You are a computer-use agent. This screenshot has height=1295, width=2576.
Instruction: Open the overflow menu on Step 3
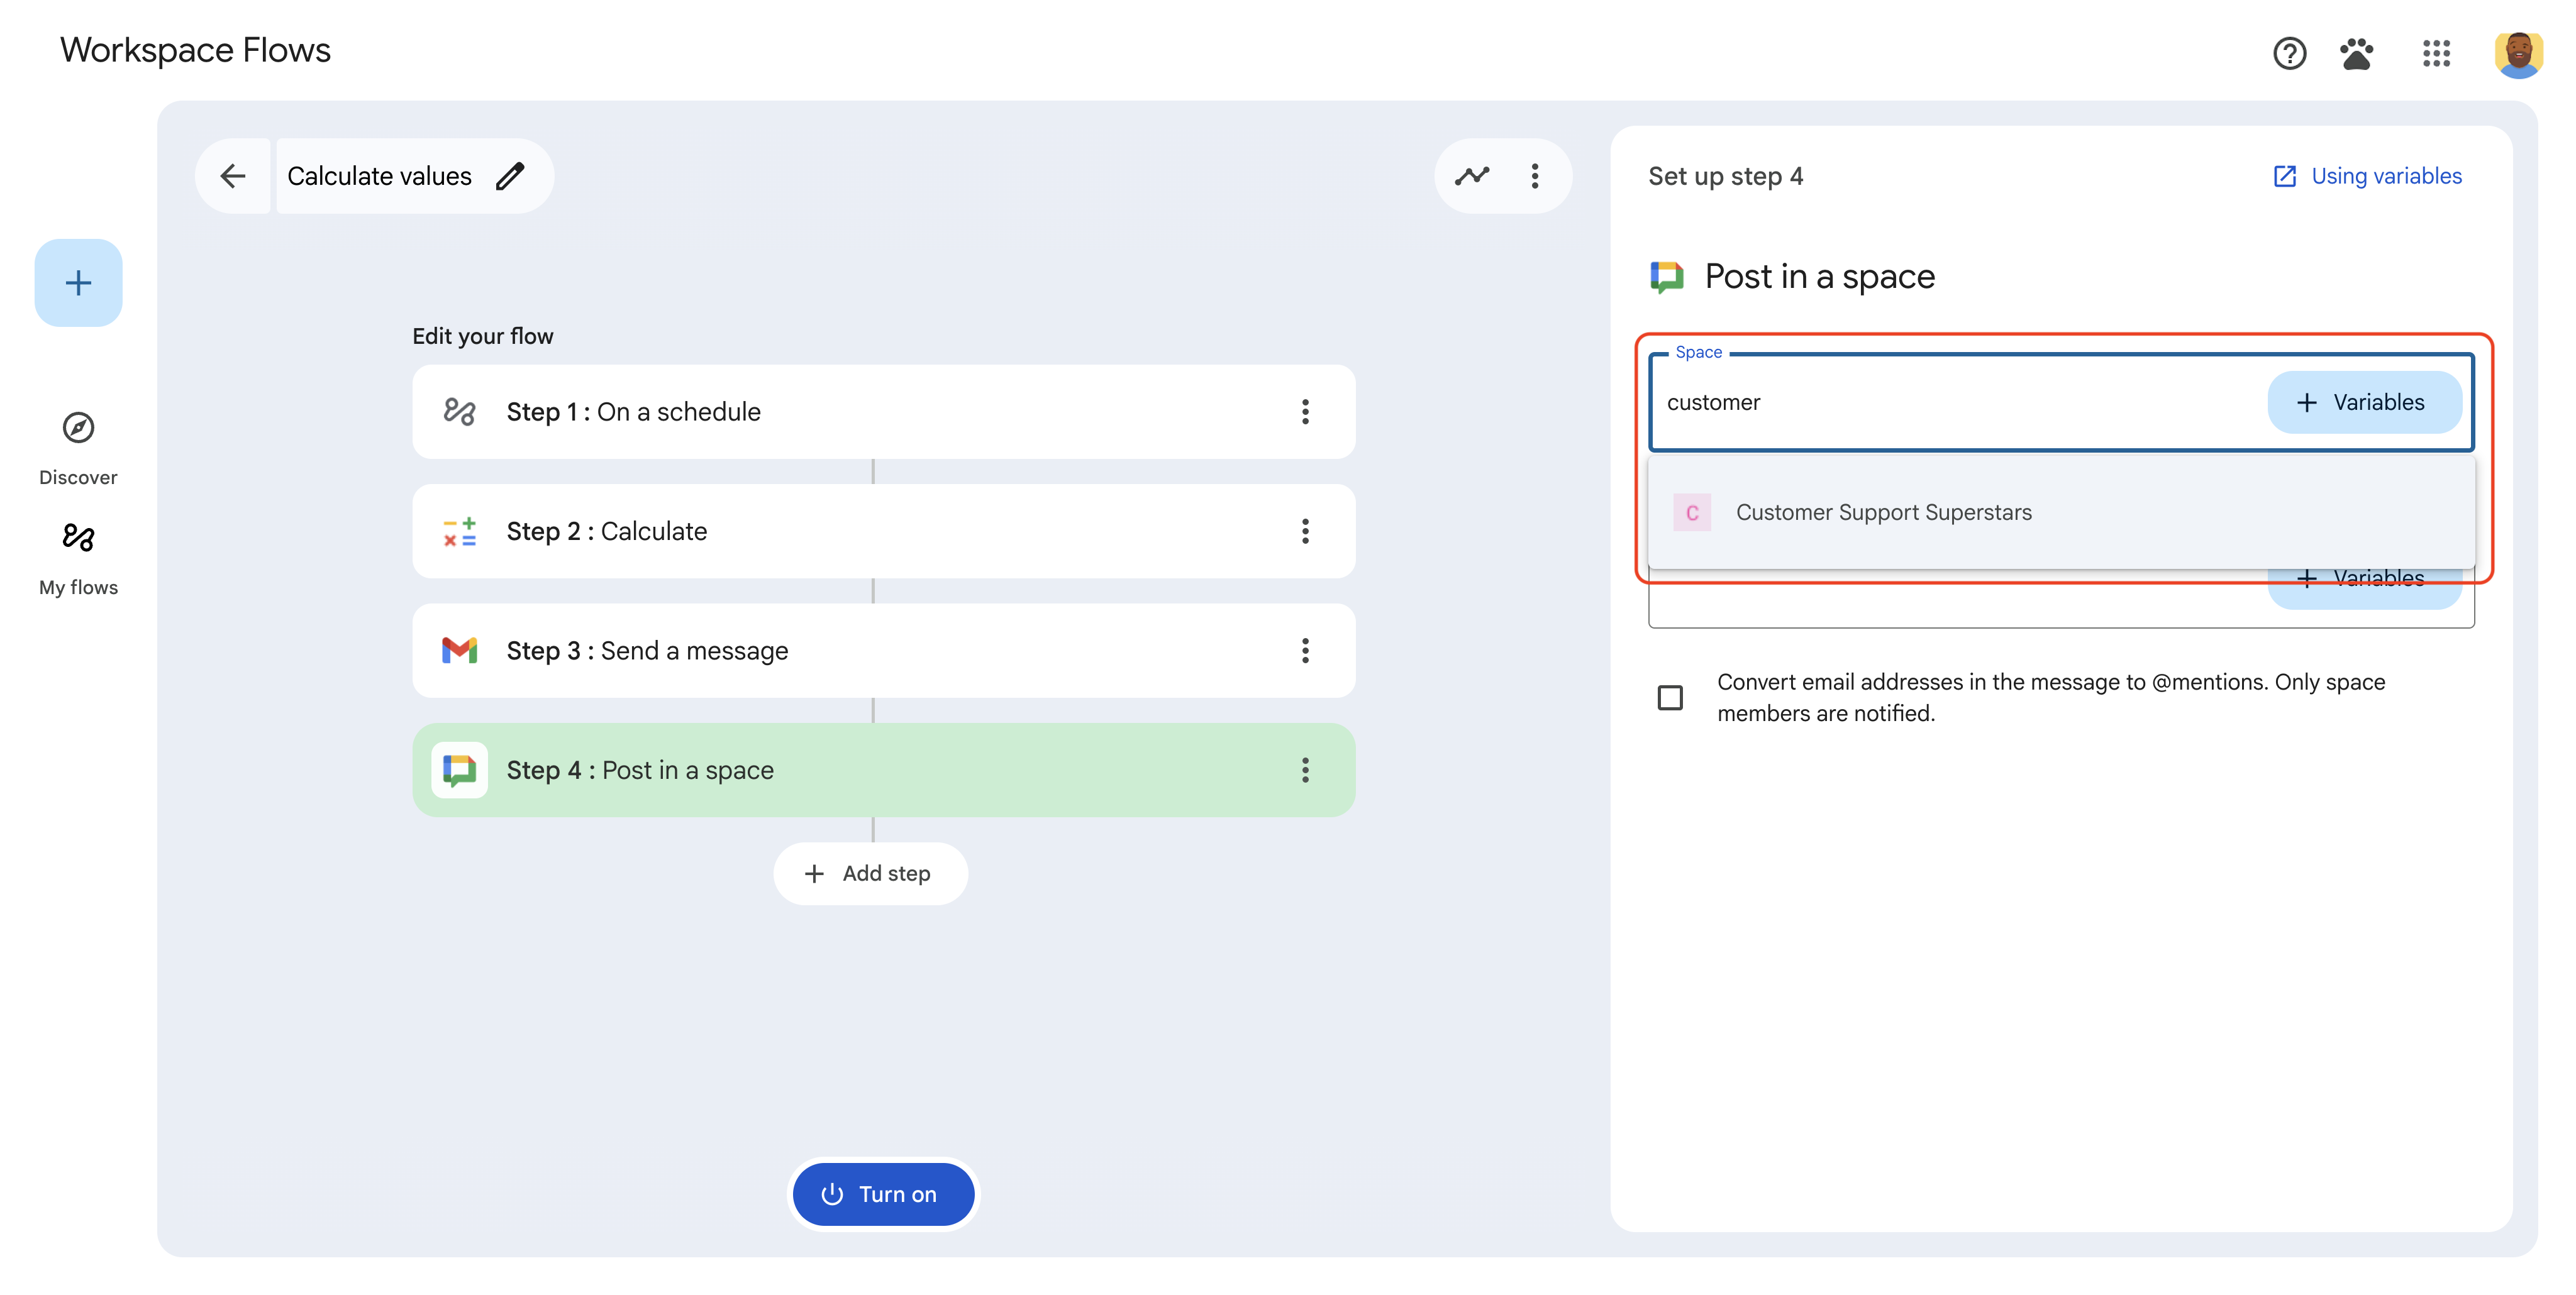1305,651
